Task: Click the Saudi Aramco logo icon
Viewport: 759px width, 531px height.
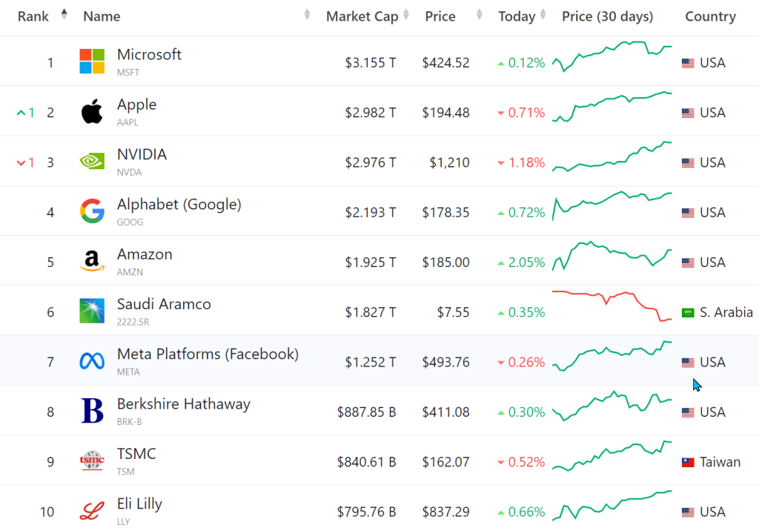Action: 92,311
